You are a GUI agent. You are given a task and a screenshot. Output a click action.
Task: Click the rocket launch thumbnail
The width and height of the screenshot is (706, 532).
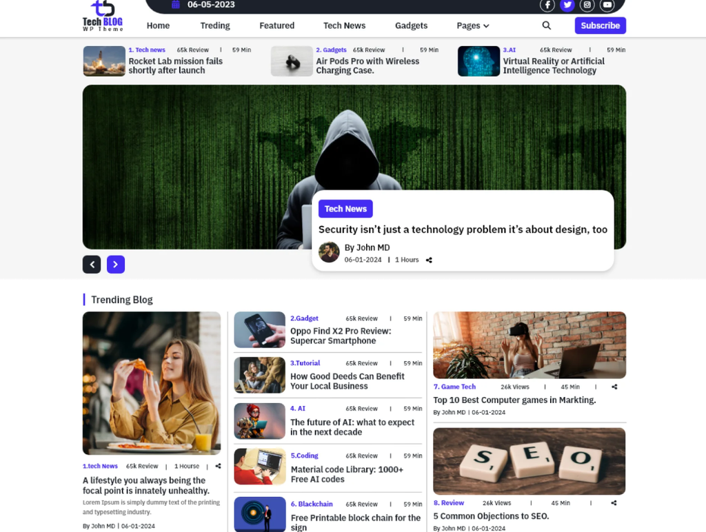[105, 61]
